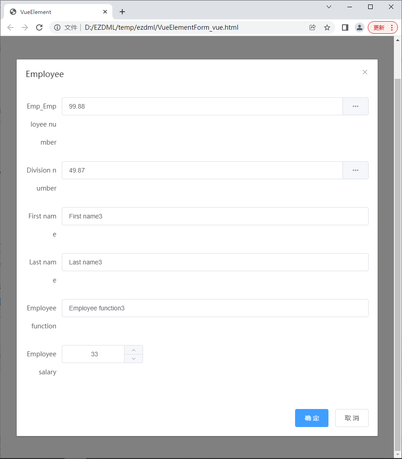Open the ellipsis lookup for Division number
The width and height of the screenshot is (402, 459).
click(356, 170)
